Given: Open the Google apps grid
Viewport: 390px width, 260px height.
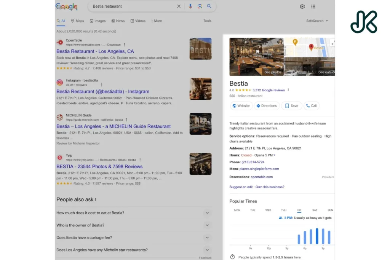Looking at the screenshot, I should point(313,6).
